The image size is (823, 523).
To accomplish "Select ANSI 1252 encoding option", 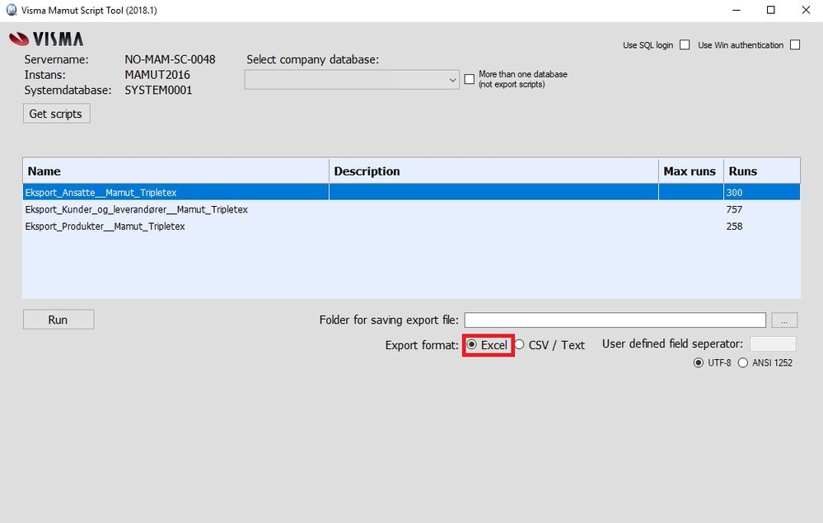I will 743,362.
